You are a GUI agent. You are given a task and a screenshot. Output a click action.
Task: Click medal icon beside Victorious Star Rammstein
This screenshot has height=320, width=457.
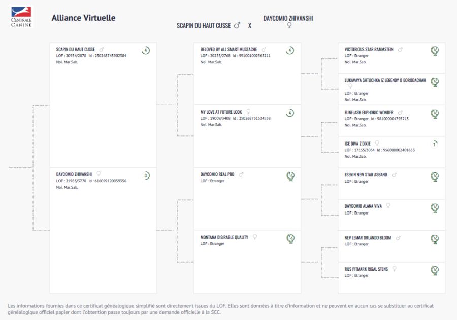point(435,50)
